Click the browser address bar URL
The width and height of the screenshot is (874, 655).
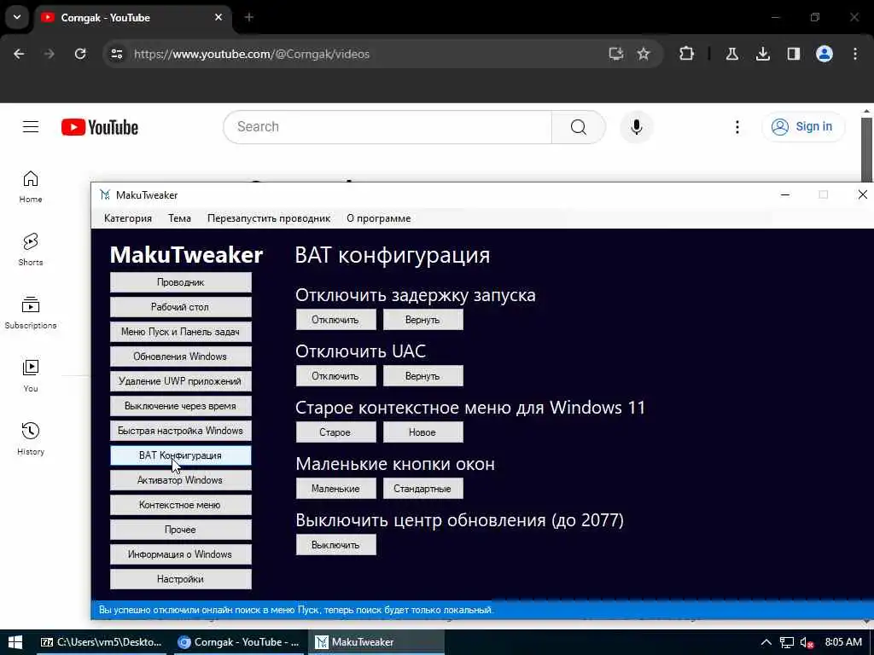coord(252,54)
